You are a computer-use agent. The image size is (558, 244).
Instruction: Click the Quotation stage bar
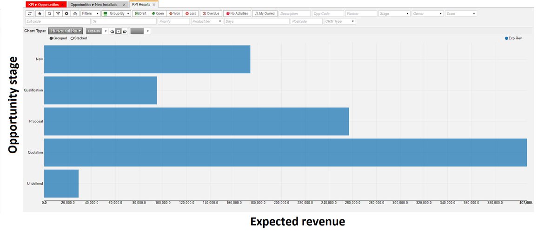click(x=286, y=153)
